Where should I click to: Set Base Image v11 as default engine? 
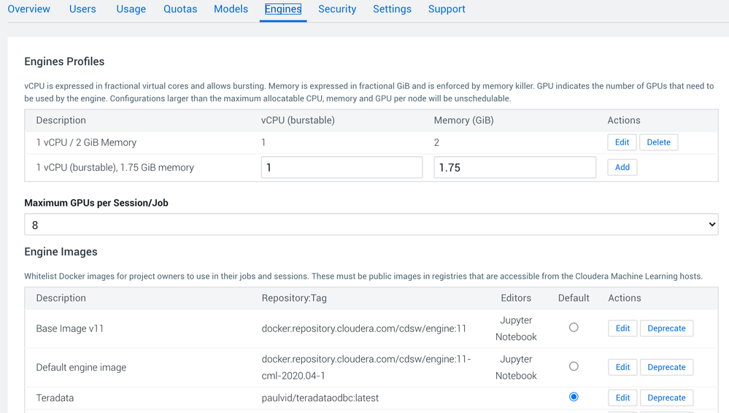[x=574, y=328]
